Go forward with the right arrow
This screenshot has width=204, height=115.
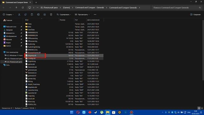[10, 8]
